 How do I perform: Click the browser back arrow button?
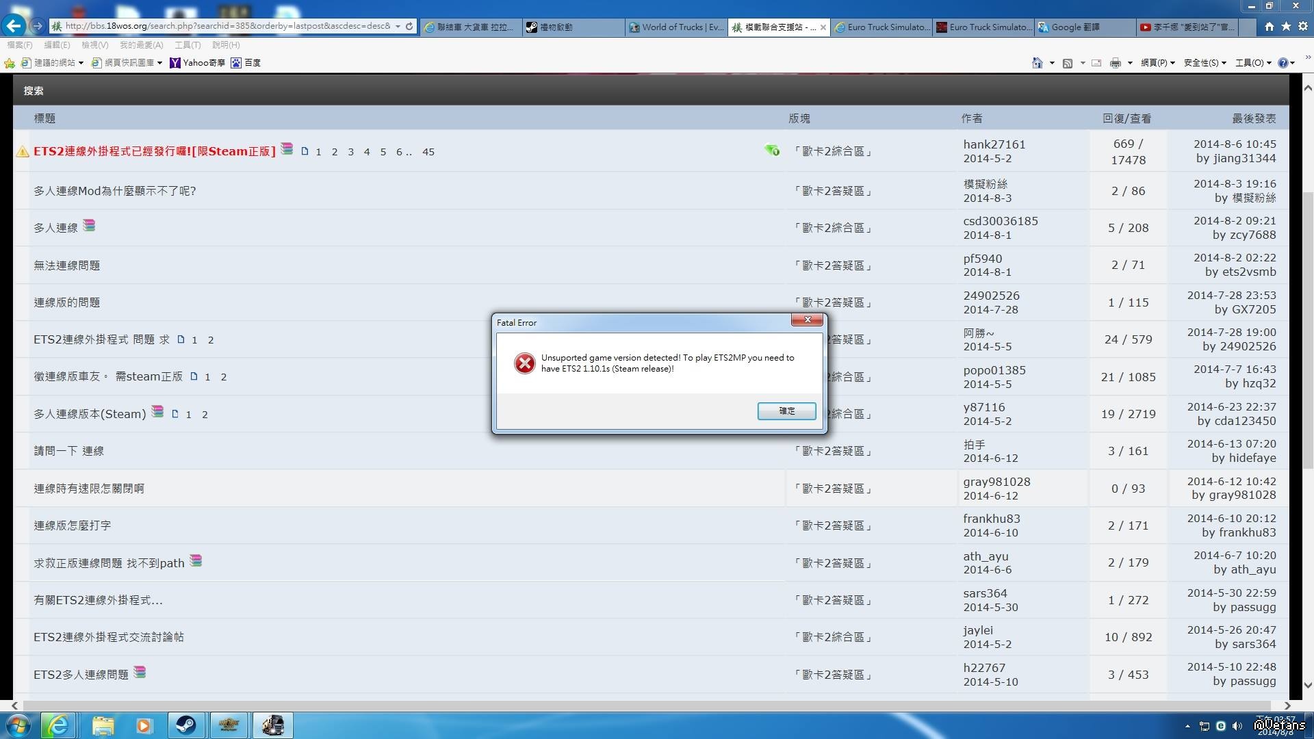14,26
